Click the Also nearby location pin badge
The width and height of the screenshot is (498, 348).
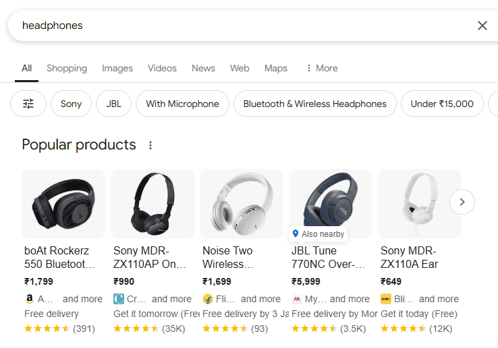click(x=319, y=234)
